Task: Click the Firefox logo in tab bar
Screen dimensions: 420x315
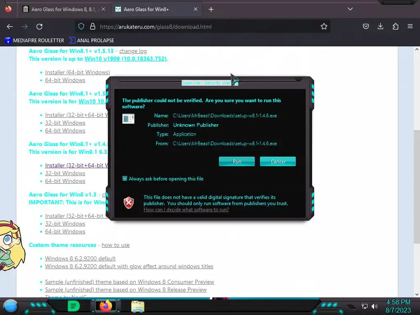Action: (8, 9)
